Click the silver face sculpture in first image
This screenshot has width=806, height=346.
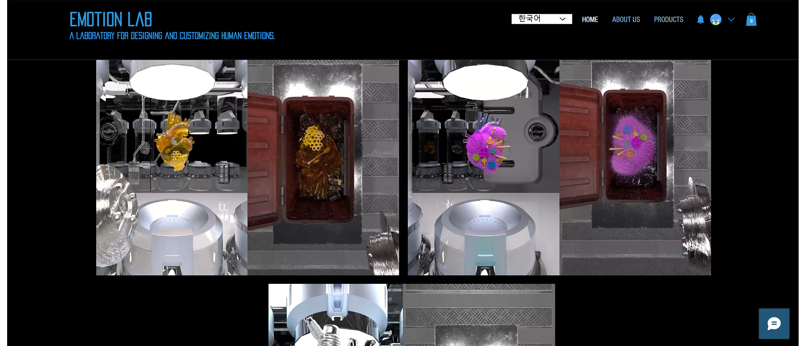click(x=113, y=210)
